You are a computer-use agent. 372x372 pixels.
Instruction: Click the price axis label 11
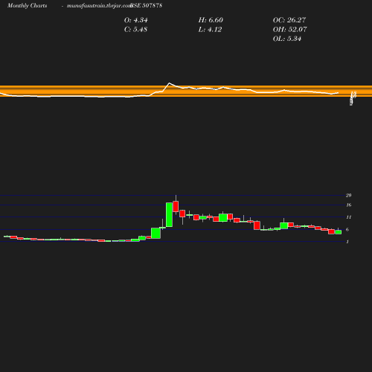point(349,217)
